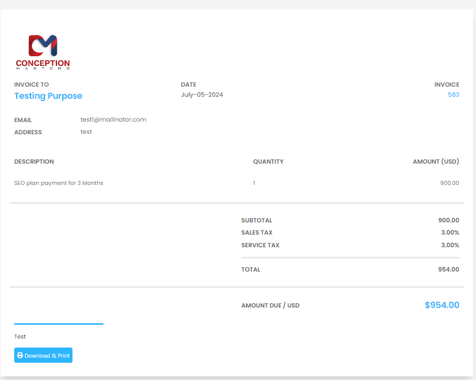Click the printer icon in Download button

[20, 356]
